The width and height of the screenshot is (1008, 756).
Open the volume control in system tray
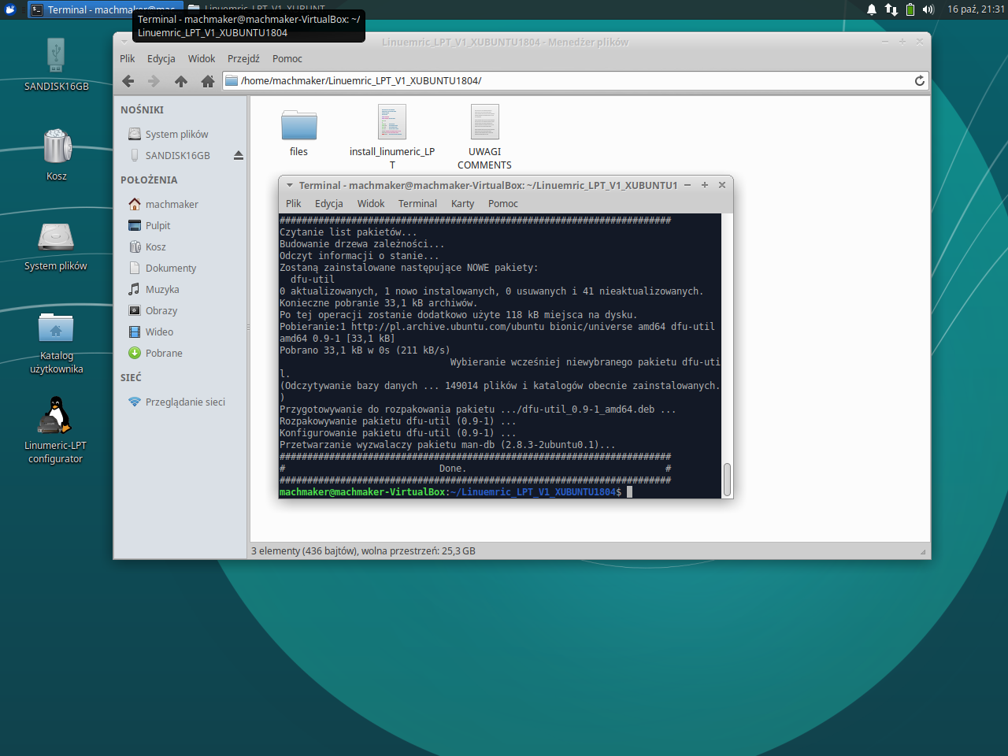pyautogui.click(x=928, y=9)
